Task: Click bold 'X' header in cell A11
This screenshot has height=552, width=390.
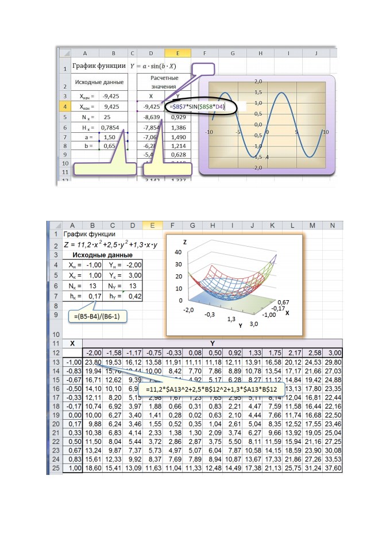Action: [72, 343]
